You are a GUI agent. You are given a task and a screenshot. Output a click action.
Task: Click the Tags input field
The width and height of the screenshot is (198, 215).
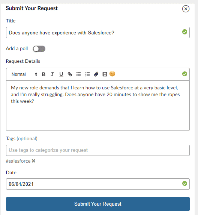pos(98,150)
